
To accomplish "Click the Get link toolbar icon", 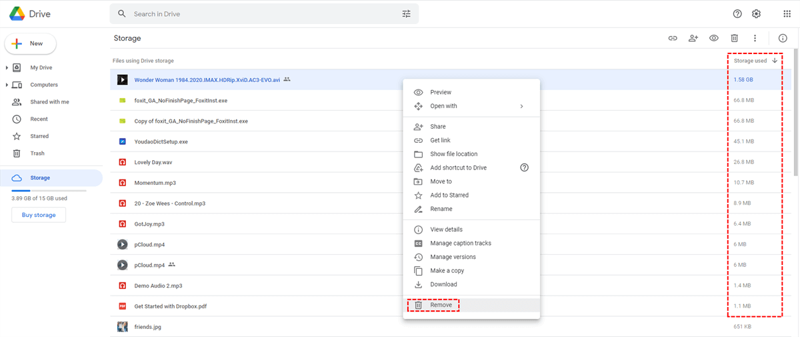I will pos(673,39).
